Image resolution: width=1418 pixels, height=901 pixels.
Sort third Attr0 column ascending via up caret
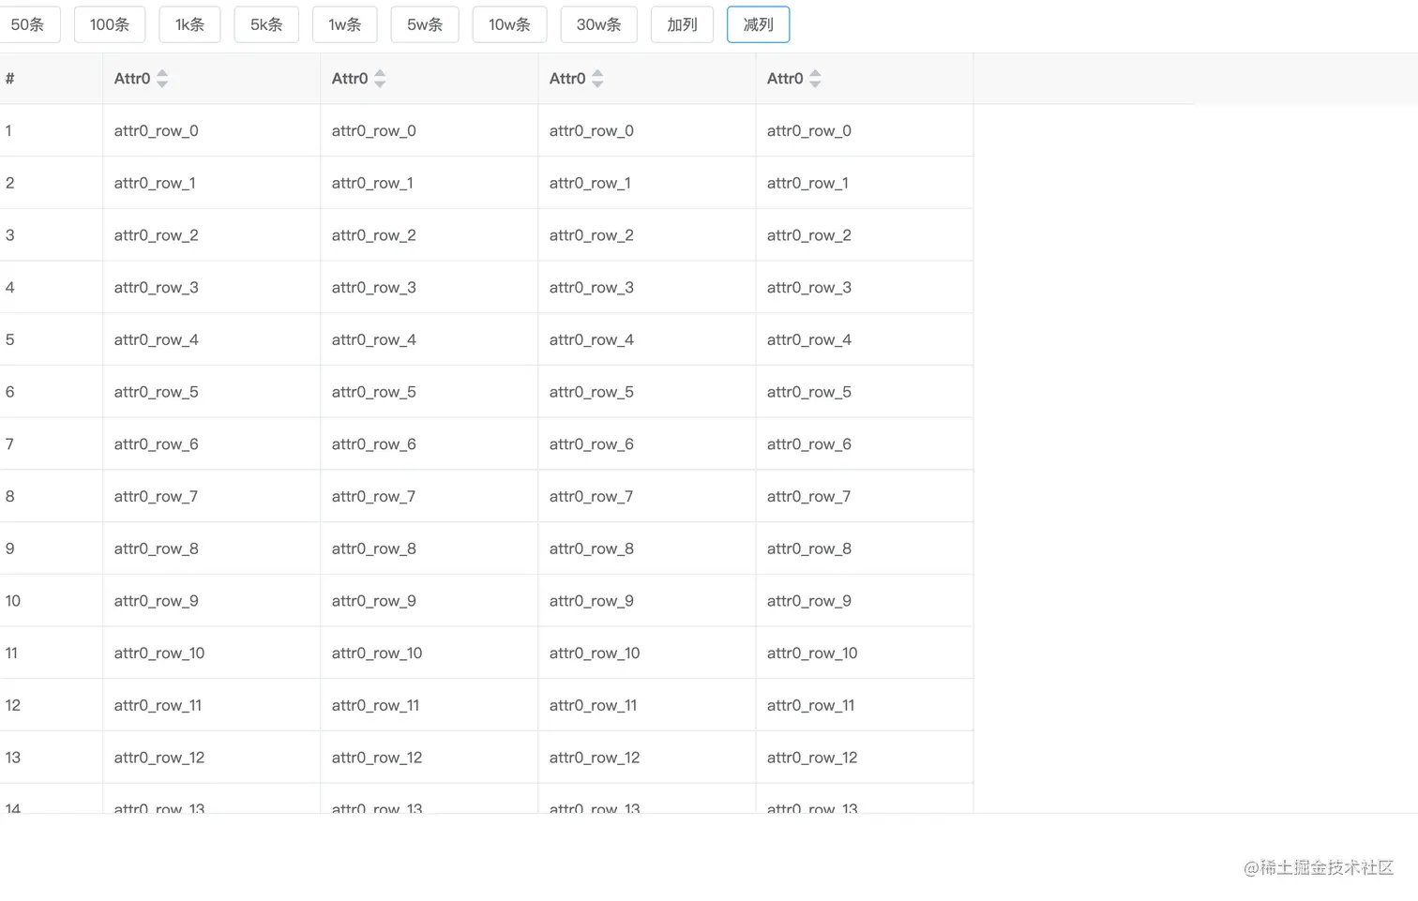pyautogui.click(x=597, y=73)
